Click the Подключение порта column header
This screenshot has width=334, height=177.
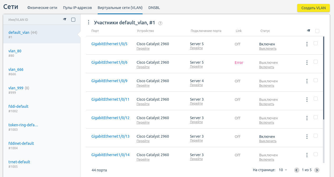coord(206,31)
